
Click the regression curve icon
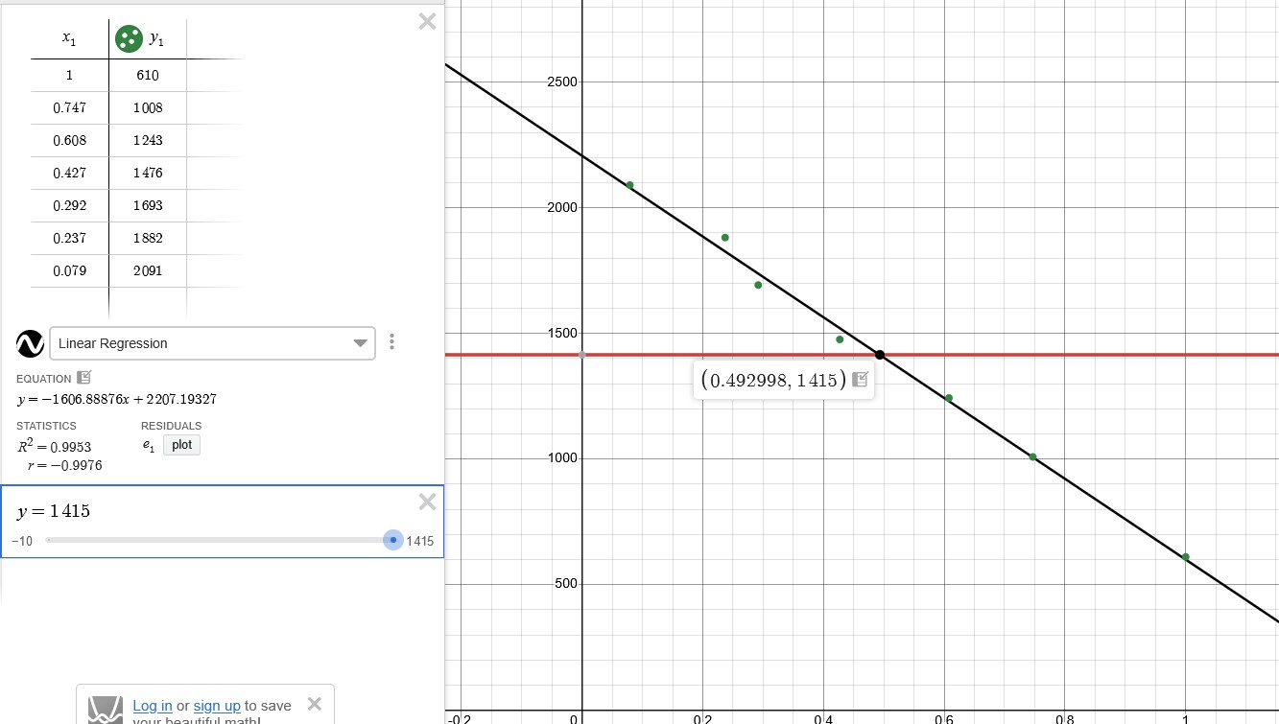click(31, 343)
